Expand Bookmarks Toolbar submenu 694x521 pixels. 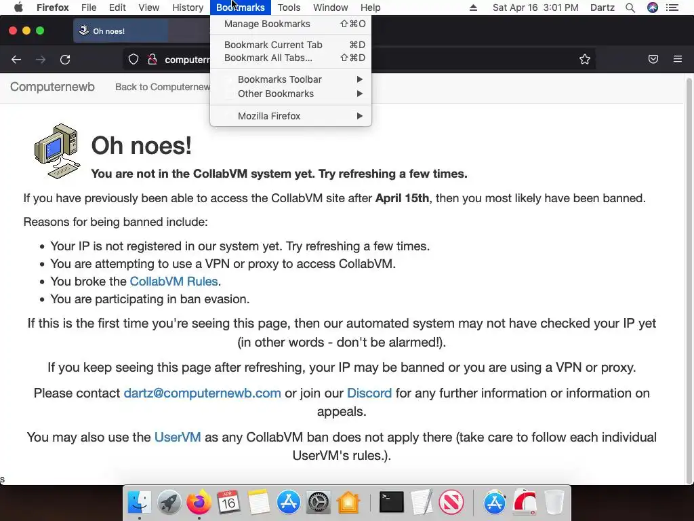coord(291,79)
